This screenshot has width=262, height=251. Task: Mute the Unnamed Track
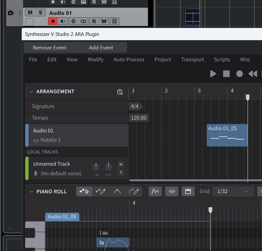121,164
